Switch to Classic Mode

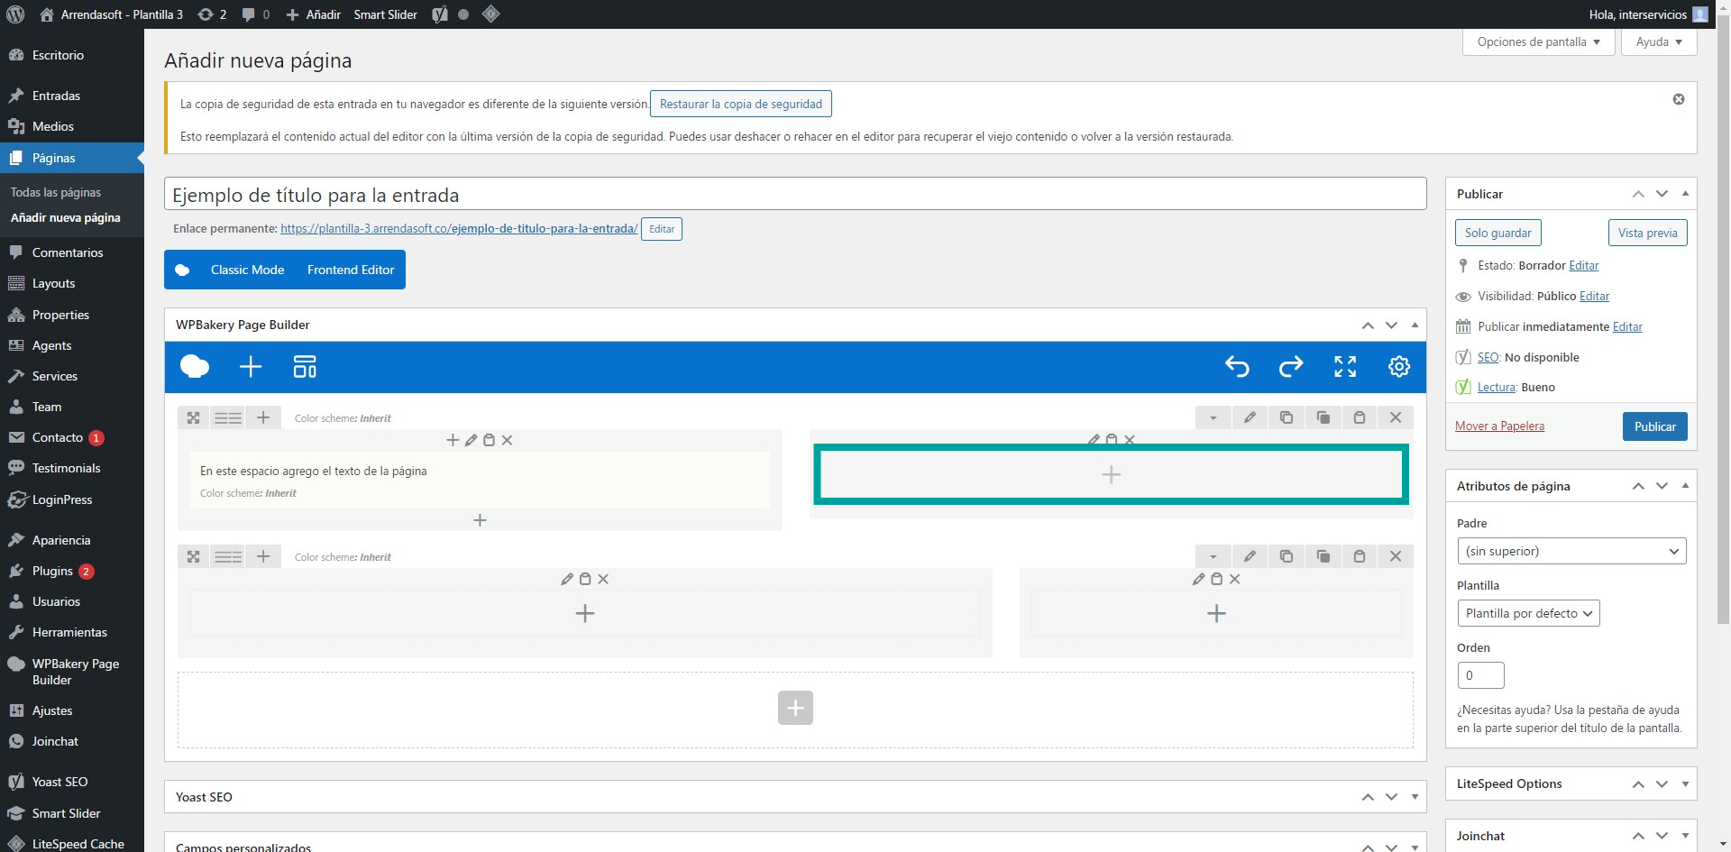247,270
